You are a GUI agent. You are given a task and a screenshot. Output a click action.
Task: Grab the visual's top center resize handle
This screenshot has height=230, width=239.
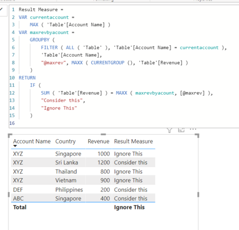[x=103, y=135]
